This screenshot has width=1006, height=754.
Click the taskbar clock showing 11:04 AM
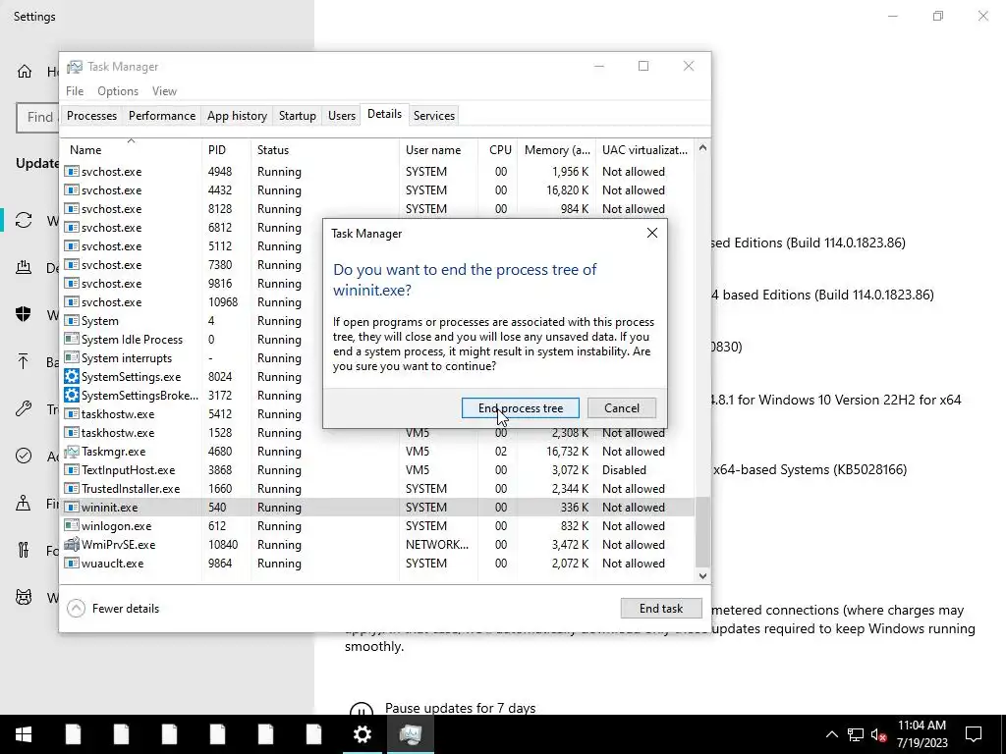coord(922,734)
